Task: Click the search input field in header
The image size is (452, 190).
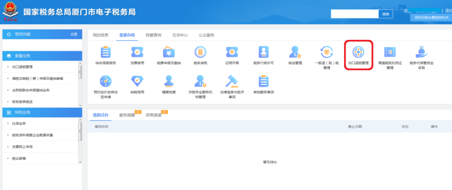Action: click(x=354, y=14)
